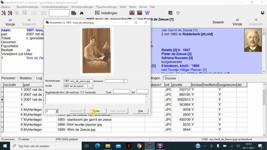Open Google Chrome from taskbar

coord(139,146)
